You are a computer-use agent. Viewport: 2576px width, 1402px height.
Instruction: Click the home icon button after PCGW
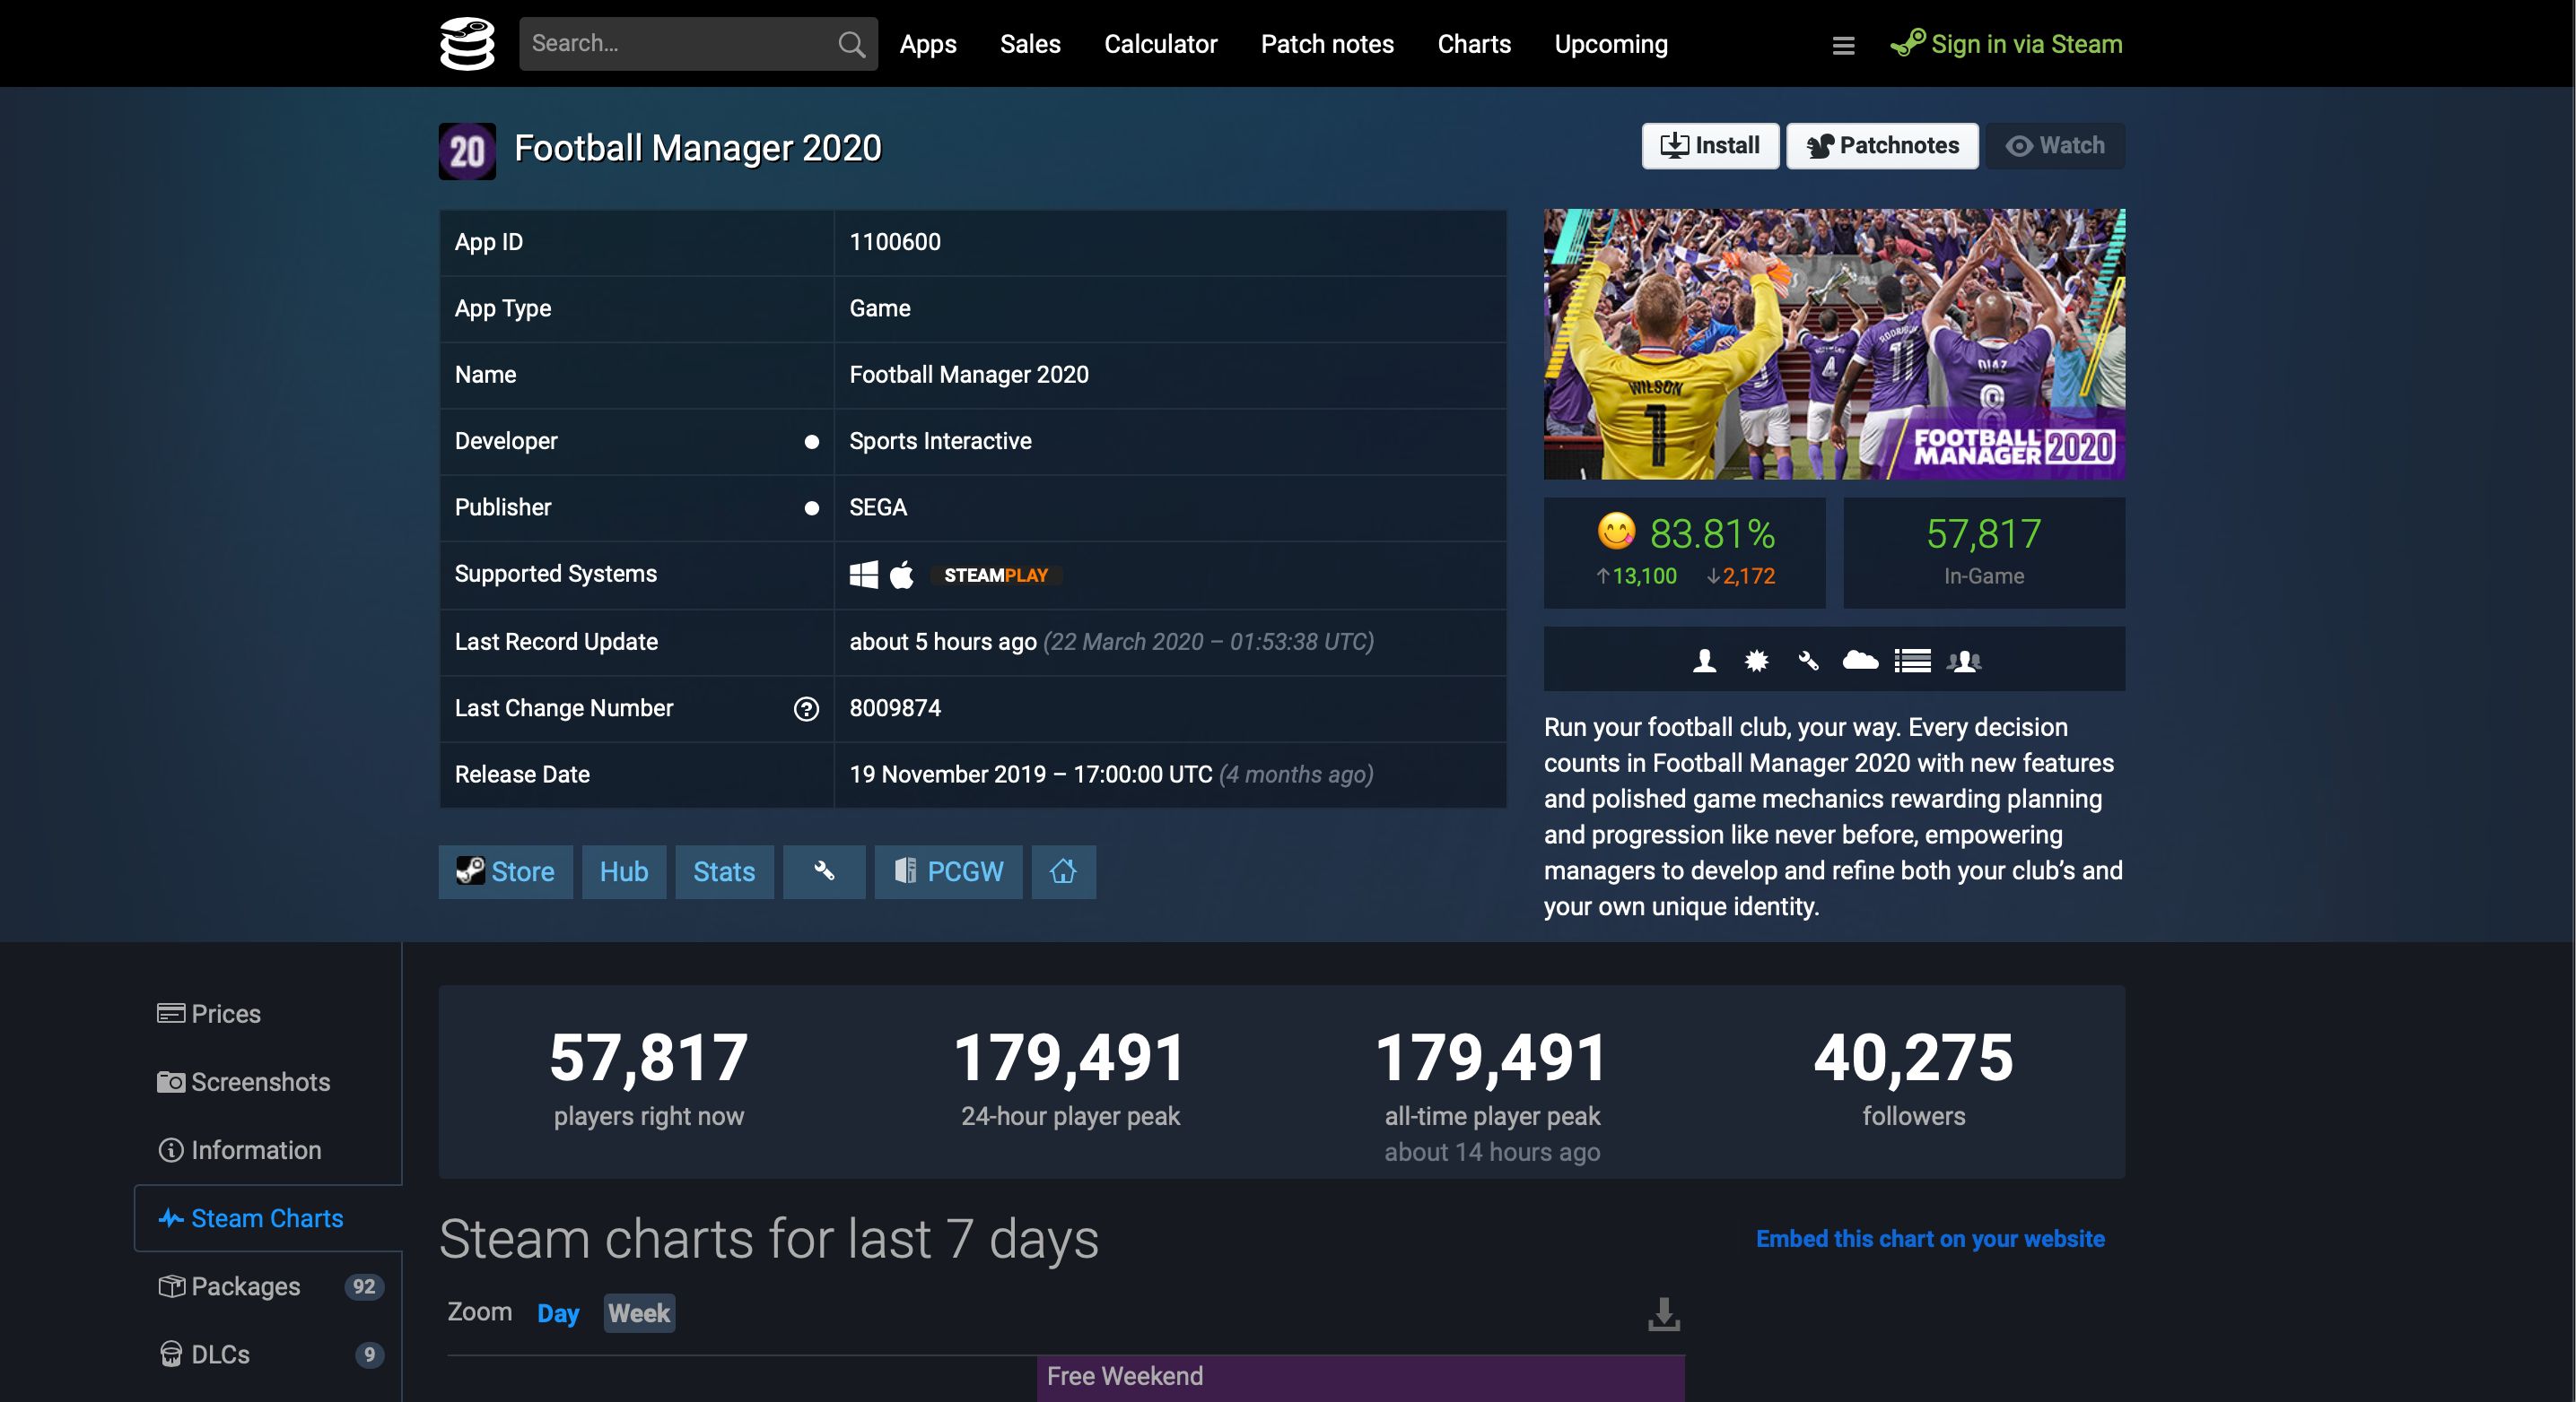(1063, 871)
